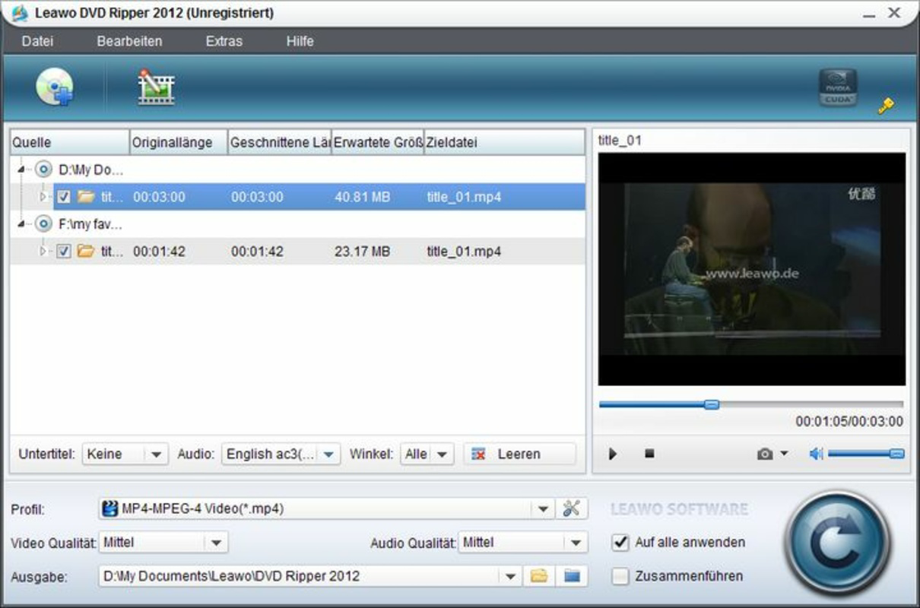The image size is (920, 608).
Task: Browse output folder with yellow folder icon
Action: tap(539, 576)
